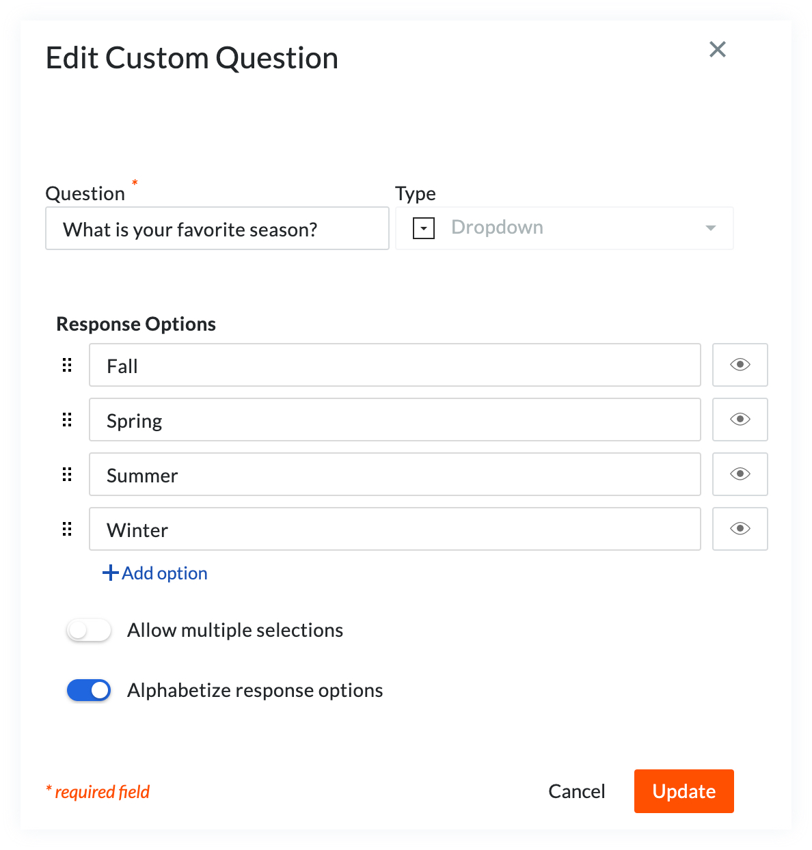
Task: Click Cancel to discard changes
Action: pyautogui.click(x=576, y=791)
